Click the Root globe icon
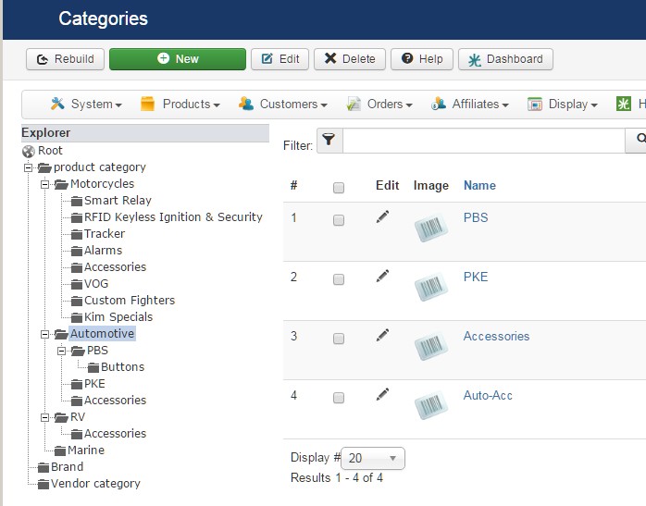Screen dimensions: 646x506 coord(29,151)
